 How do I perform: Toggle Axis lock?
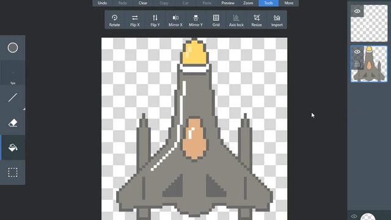coord(236,20)
